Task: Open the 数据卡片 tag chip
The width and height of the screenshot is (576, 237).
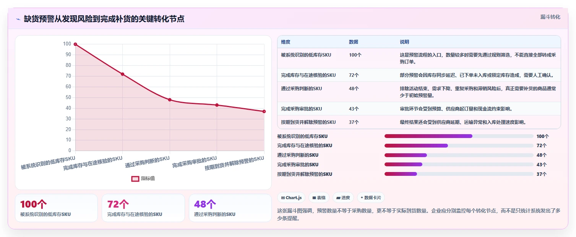Action: 371,198
